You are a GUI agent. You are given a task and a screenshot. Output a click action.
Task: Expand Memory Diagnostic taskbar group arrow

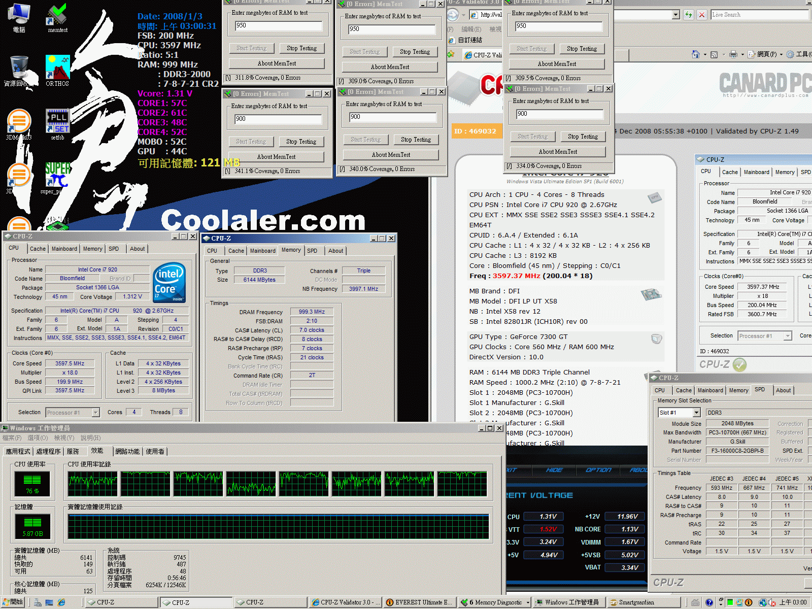pos(528,602)
